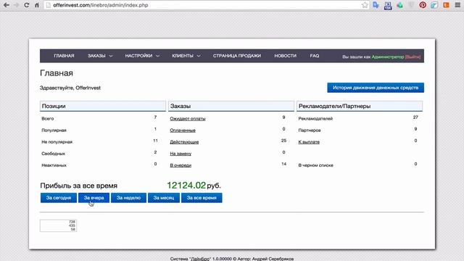Click the Свободных row label

pos(53,154)
